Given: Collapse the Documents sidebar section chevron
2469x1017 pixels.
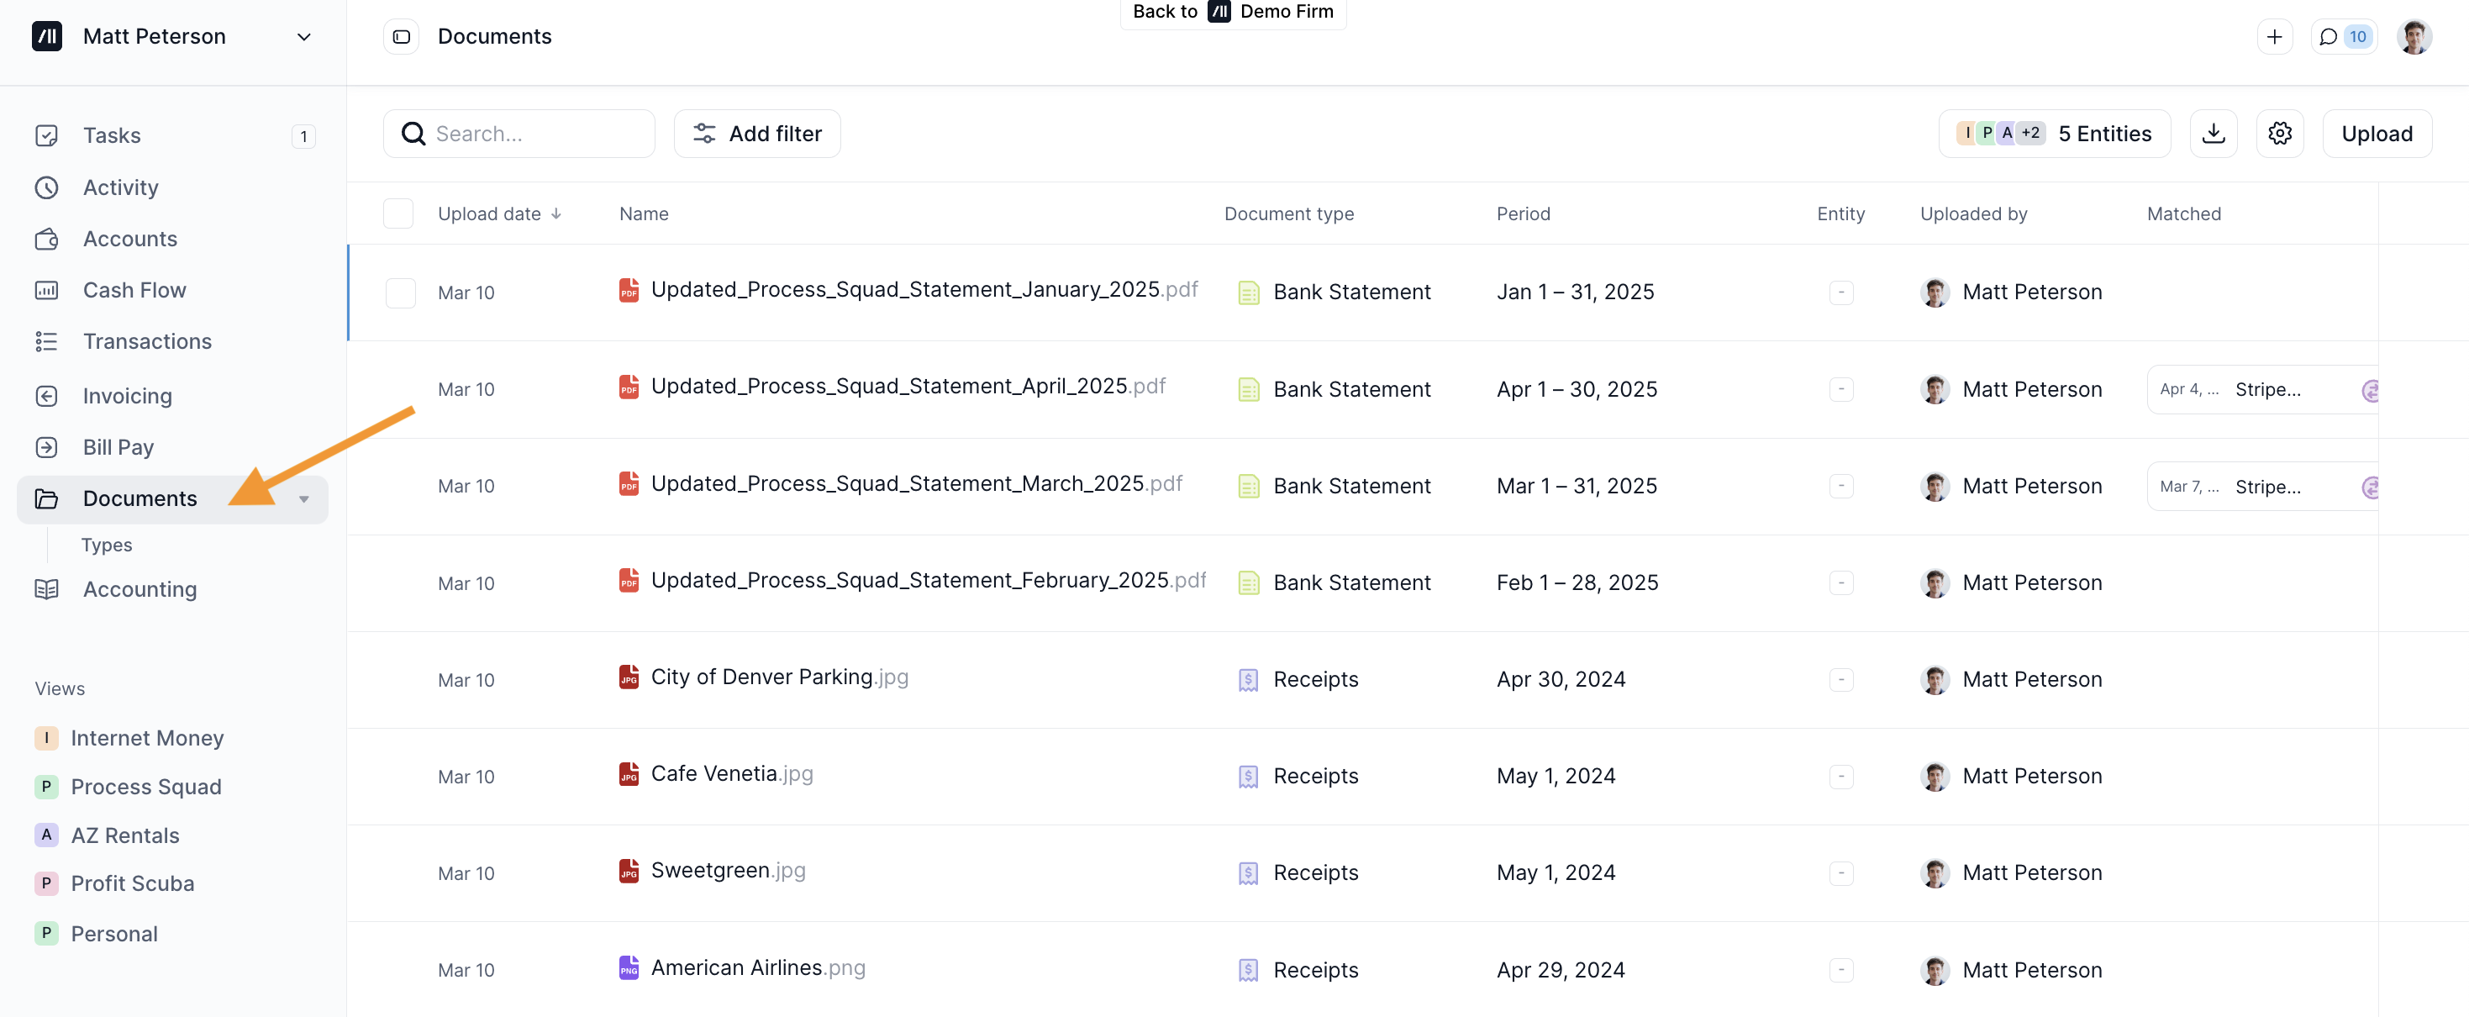Looking at the screenshot, I should (304, 499).
